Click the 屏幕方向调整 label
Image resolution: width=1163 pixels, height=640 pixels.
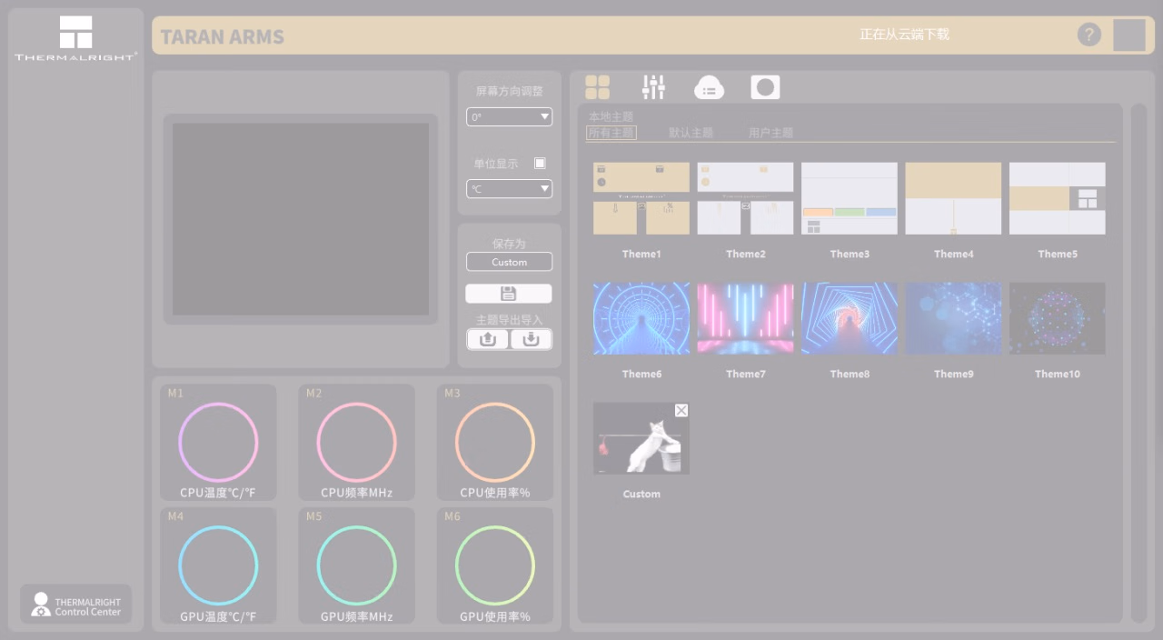[510, 91]
